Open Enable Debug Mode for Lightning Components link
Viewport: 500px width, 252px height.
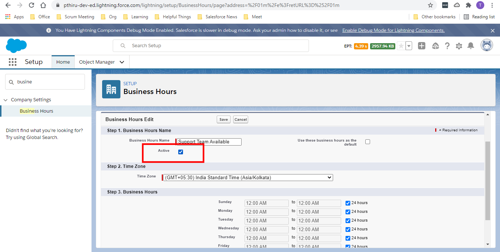pyautogui.click(x=393, y=30)
